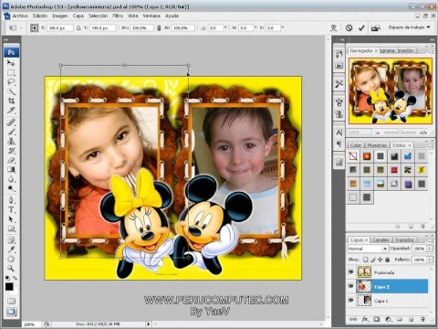Open the Character panel icon in dock
Viewport: 438px width, 329px height.
(339, 133)
